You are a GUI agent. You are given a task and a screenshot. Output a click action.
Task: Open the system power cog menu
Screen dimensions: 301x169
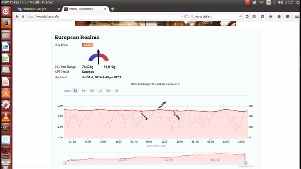click(x=298, y=2)
